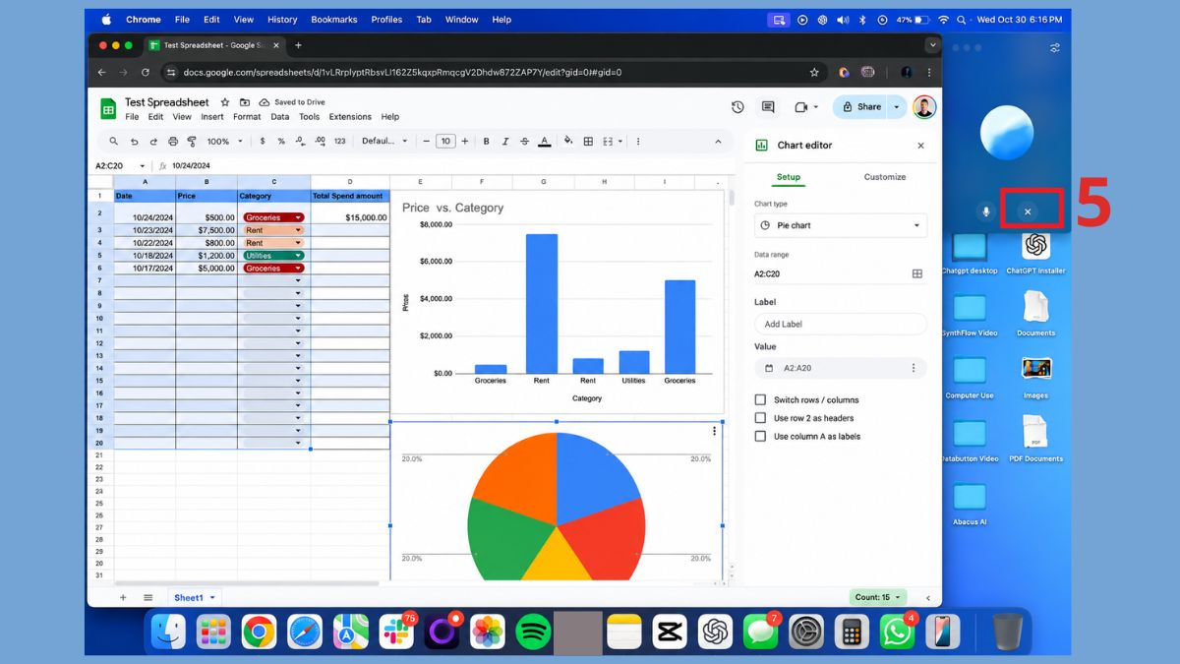Open the borders tool

(x=588, y=142)
